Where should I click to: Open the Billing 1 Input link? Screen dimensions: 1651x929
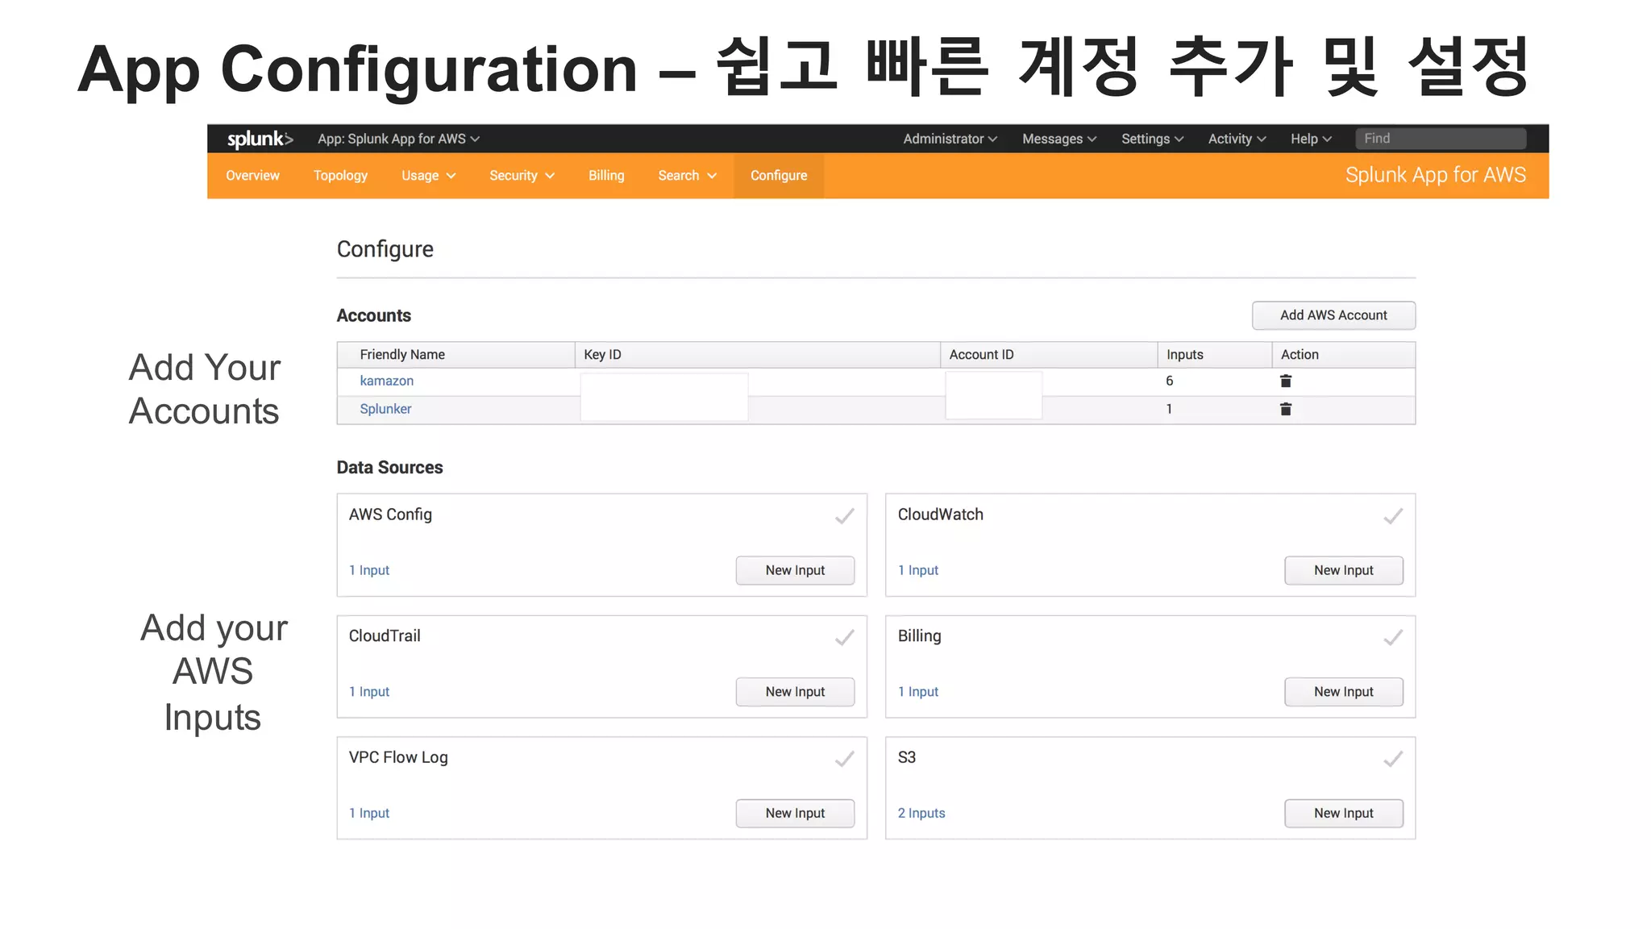[x=918, y=692]
